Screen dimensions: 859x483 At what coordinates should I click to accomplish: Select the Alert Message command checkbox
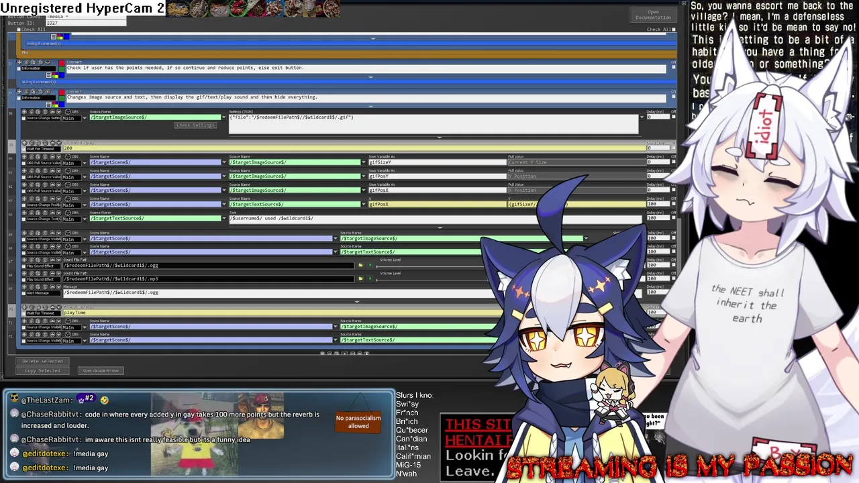23,293
